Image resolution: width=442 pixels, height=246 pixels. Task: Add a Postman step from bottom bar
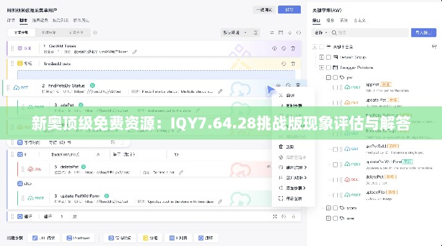coord(78,238)
